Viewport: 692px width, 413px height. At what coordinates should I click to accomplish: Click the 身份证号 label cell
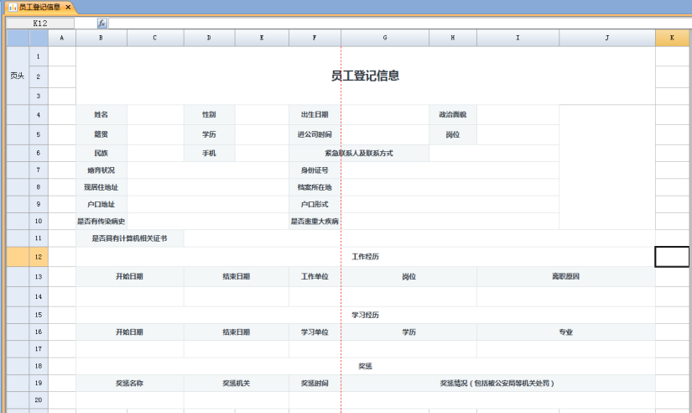315,170
